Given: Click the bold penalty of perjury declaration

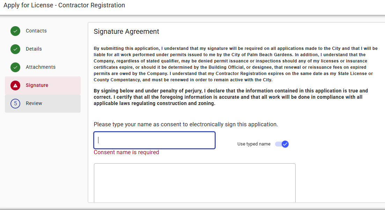Looking at the screenshot, I should (x=231, y=97).
